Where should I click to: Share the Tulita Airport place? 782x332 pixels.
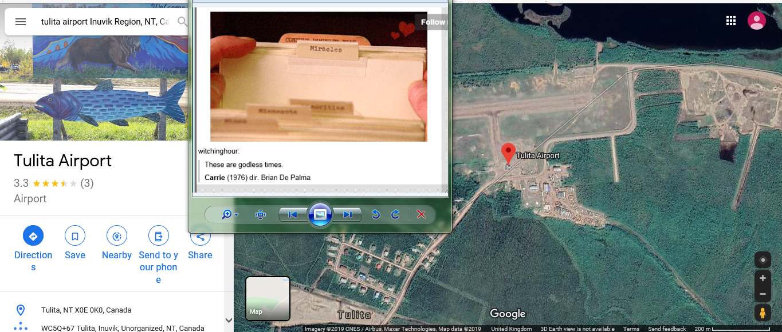[200, 243]
